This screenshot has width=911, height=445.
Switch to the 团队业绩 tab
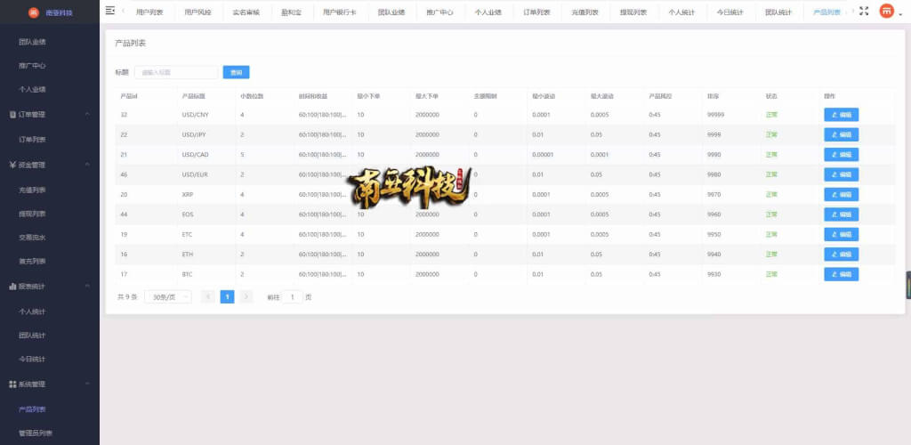391,12
